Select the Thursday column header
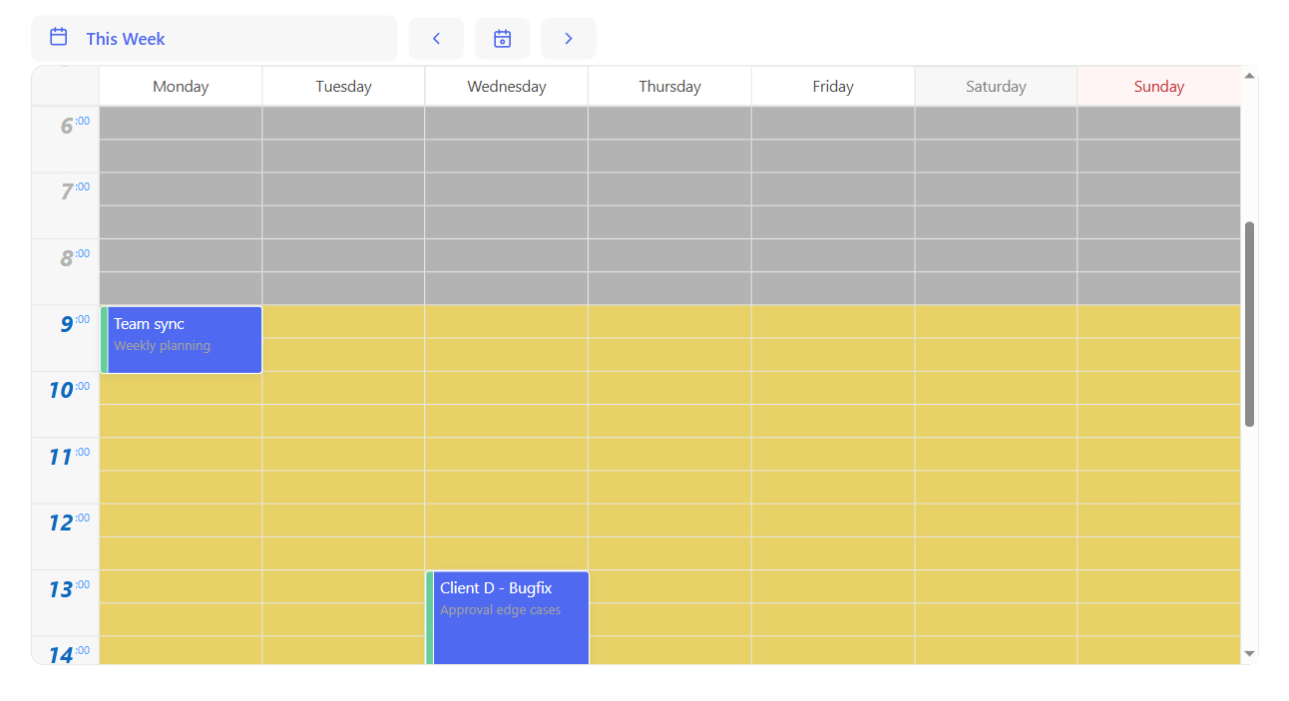The image size is (1289, 701). (x=669, y=87)
